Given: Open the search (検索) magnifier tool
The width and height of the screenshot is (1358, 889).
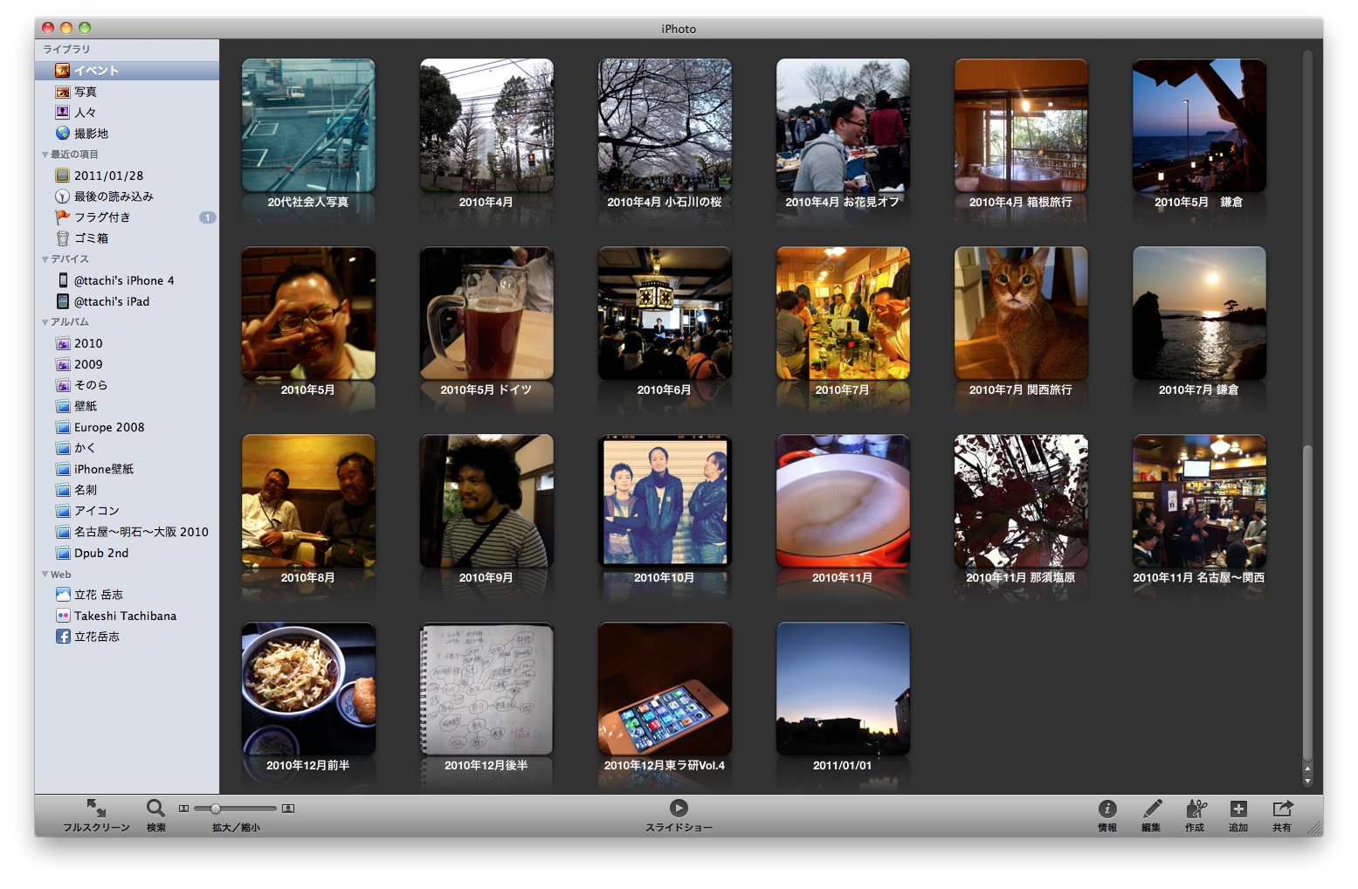Looking at the screenshot, I should tap(155, 808).
